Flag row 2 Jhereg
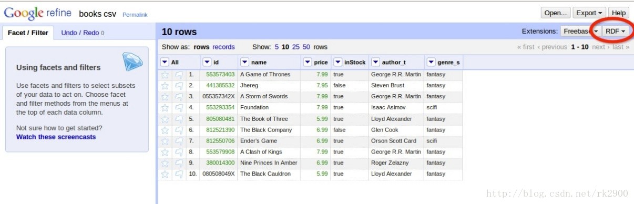 179,86
